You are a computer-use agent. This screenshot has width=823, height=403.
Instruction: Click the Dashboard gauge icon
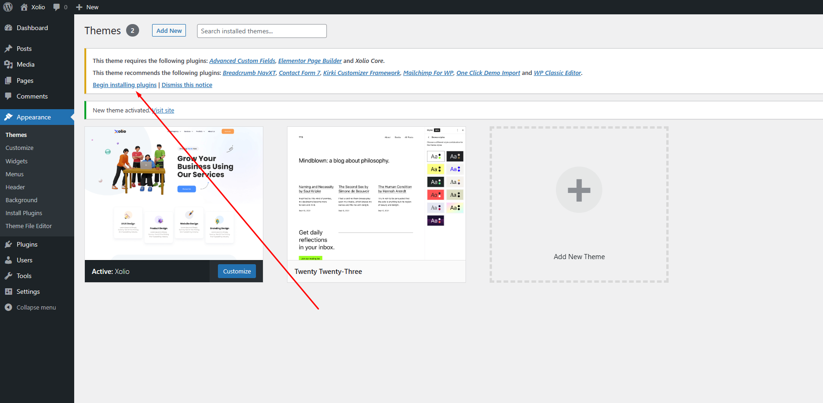click(x=8, y=28)
